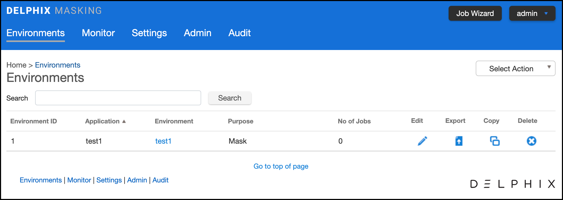Open the test1 environment link
563x200 pixels.
(x=163, y=141)
